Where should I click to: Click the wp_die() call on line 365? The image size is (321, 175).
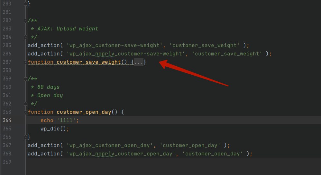[53, 129]
